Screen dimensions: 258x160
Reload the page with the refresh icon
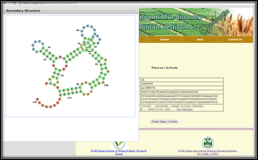(x=15, y=3)
